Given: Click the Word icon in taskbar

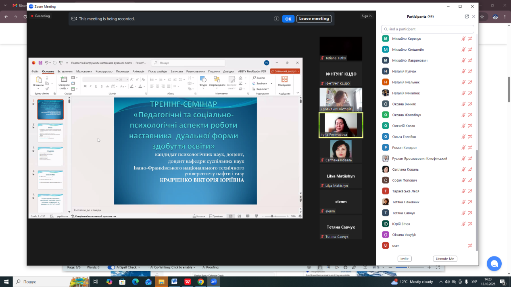Looking at the screenshot, I should [174, 282].
